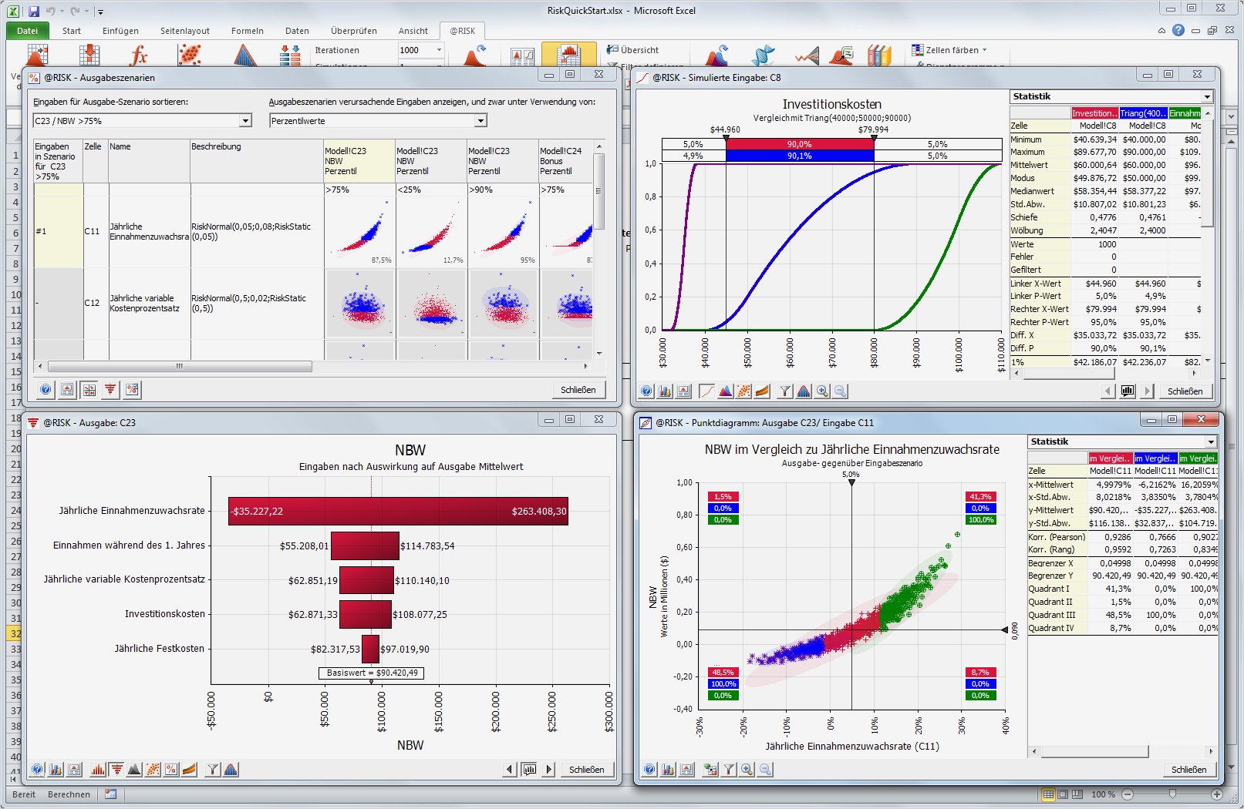Go to previous graph in Ausgabe C23 window
1244x809 pixels.
510,770
